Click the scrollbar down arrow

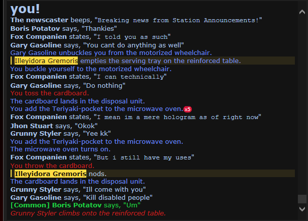coord(302,209)
